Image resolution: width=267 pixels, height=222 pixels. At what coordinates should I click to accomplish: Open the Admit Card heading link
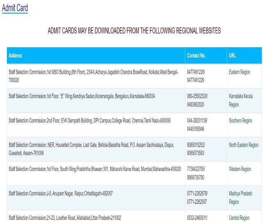pos(15,8)
